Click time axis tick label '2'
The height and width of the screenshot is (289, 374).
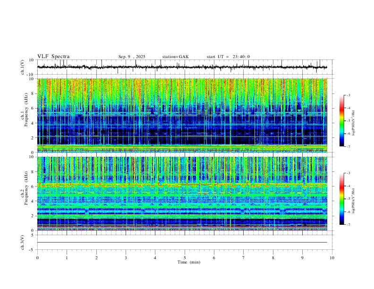point(96,258)
